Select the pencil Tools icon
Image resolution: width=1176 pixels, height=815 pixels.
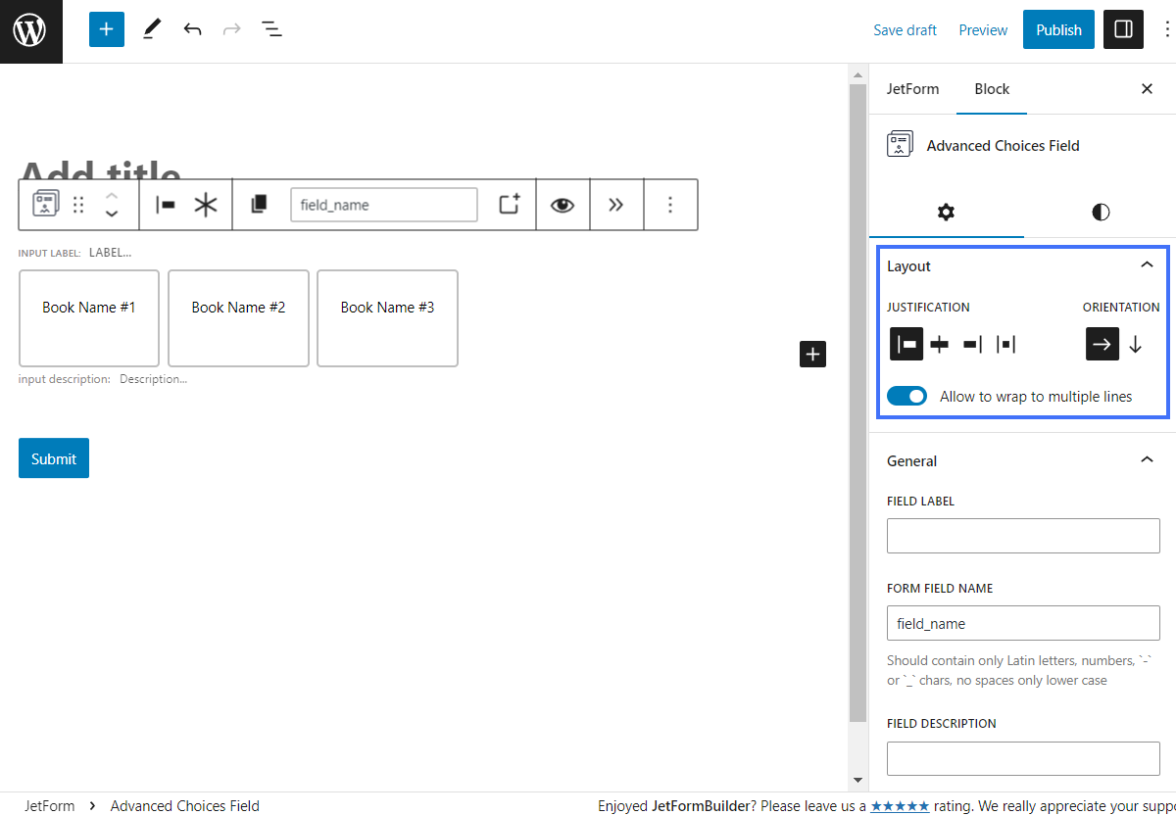click(151, 29)
